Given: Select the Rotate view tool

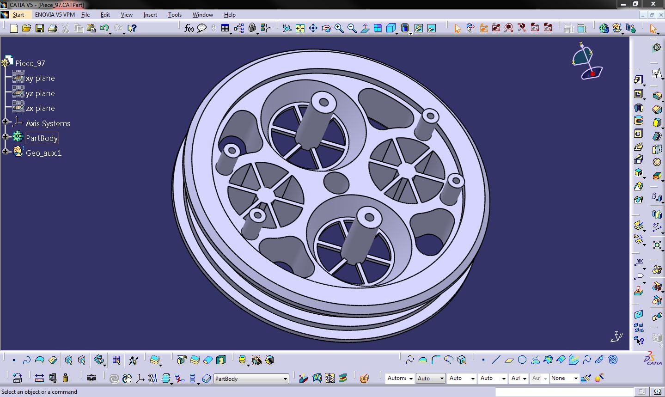Looking at the screenshot, I should coord(326,29).
